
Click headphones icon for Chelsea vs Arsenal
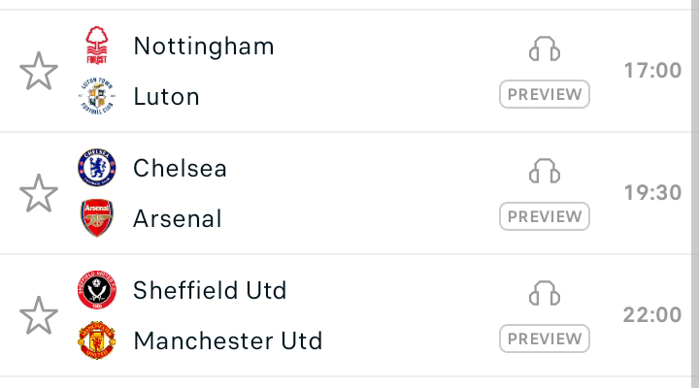pyautogui.click(x=545, y=171)
